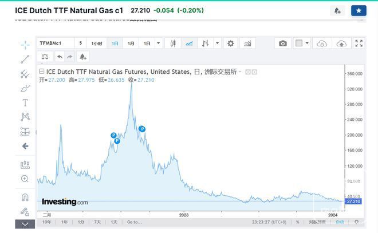Select the trend line drawing tool
Viewport: 378px width, 233px height.
[x=25, y=58]
